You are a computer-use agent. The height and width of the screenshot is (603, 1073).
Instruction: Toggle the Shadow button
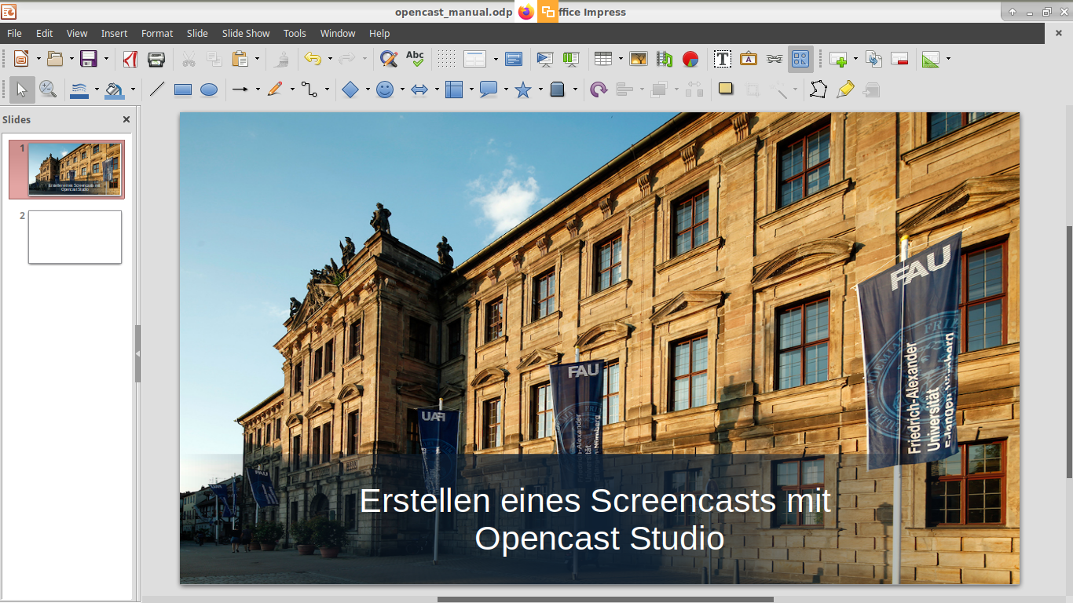point(726,89)
